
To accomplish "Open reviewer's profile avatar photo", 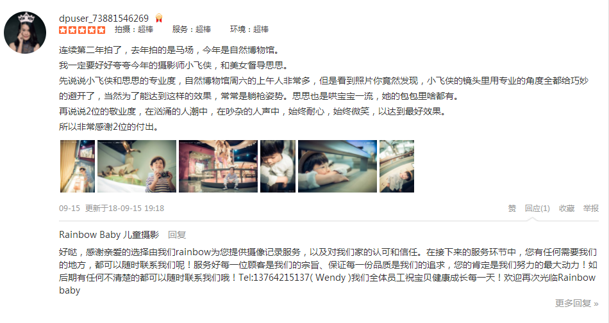I will point(25,33).
